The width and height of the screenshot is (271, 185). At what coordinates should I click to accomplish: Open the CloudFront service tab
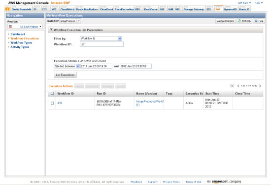(106, 8)
